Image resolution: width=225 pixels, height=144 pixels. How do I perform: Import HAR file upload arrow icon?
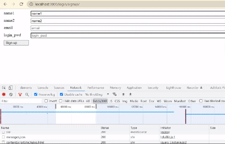click(x=123, y=94)
